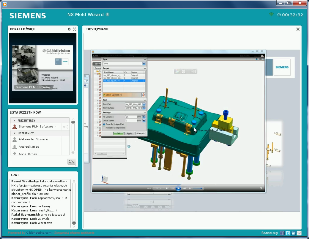Share the webinar on Facebook
Image resolution: width=309 pixels, height=239 pixels.
[x=282, y=233]
